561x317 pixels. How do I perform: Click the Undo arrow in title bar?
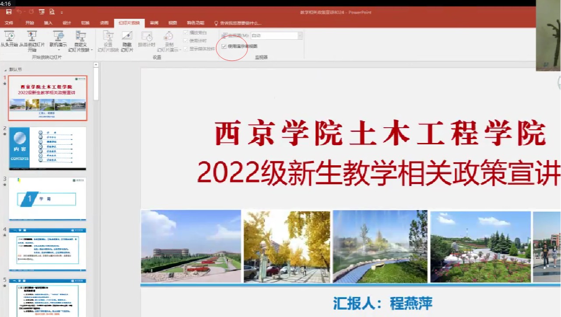click(x=19, y=12)
